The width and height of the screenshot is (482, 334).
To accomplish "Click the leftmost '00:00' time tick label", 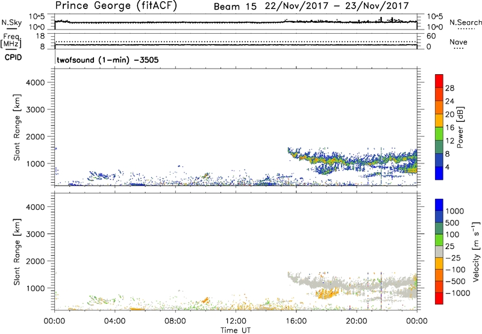I will click(x=54, y=321).
